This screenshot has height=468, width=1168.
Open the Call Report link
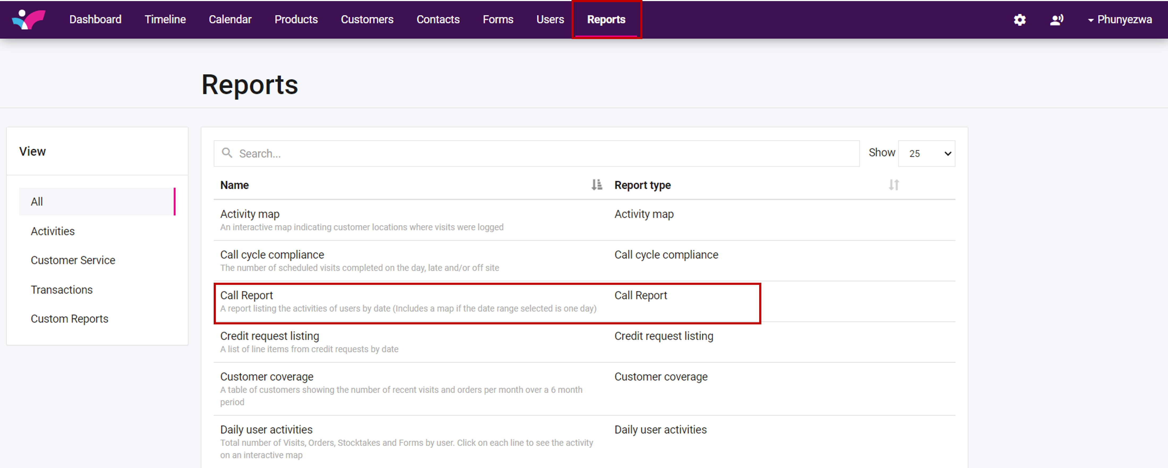click(246, 295)
